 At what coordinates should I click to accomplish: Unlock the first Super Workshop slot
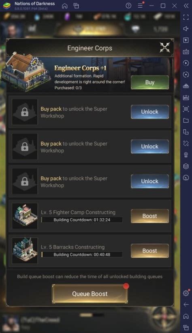pyautogui.click(x=150, y=112)
